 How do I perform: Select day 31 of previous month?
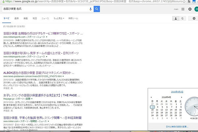coord(171,104)
